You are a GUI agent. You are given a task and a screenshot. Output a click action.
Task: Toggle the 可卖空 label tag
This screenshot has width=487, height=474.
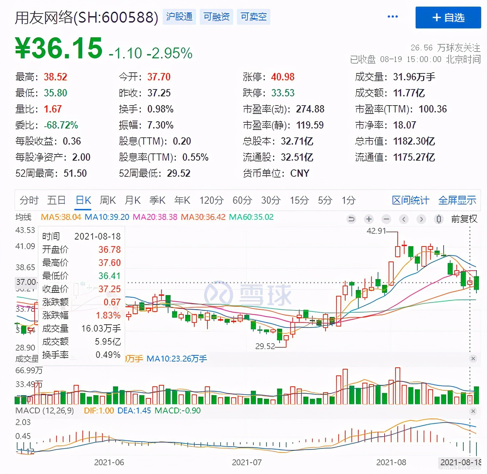(x=253, y=16)
